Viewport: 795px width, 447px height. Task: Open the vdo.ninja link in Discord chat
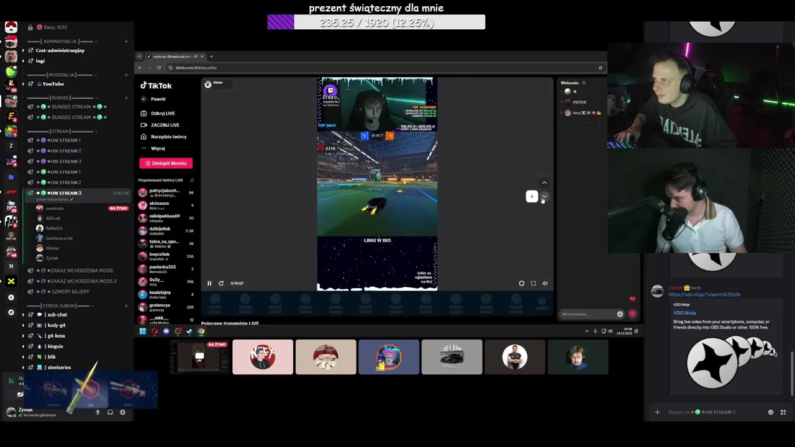pyautogui.click(x=704, y=295)
